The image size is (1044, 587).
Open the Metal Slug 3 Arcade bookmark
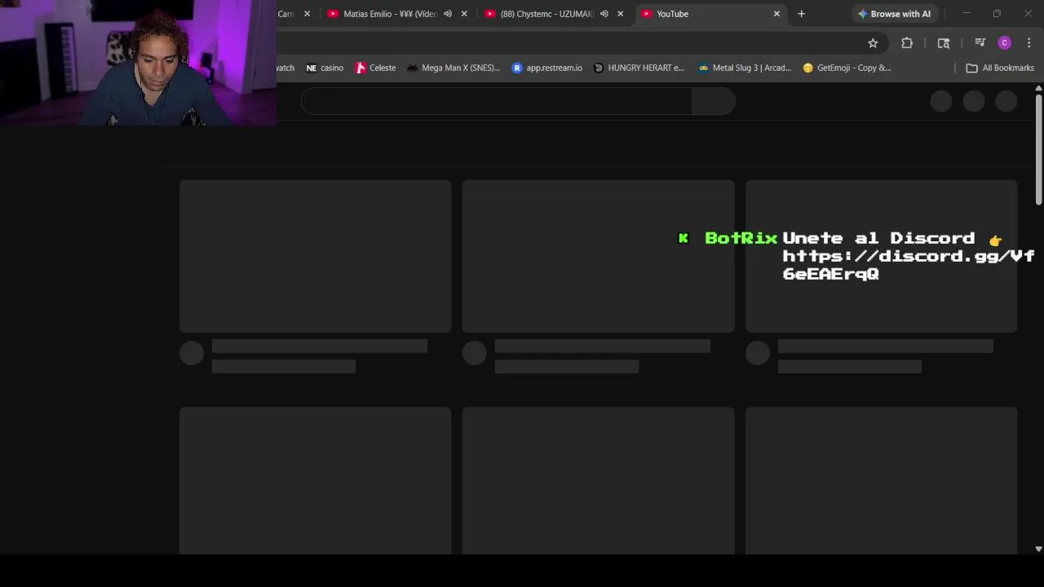pos(745,68)
